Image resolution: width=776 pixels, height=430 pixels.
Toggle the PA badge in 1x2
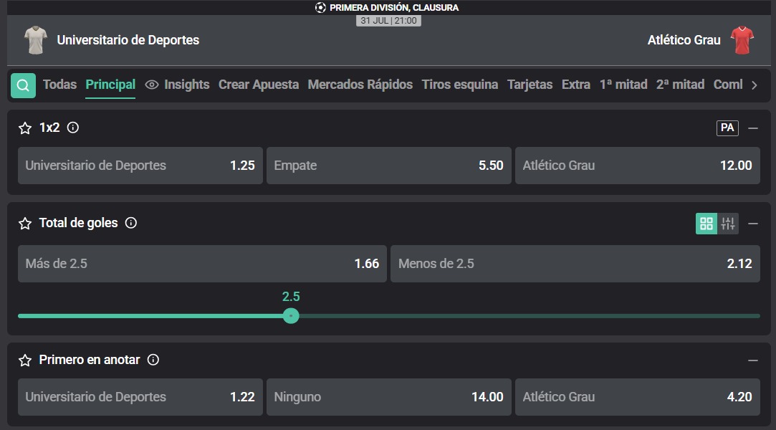[x=727, y=128]
